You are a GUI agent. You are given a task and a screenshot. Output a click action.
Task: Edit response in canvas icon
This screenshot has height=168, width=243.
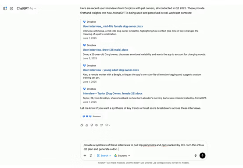click(x=102, y=125)
